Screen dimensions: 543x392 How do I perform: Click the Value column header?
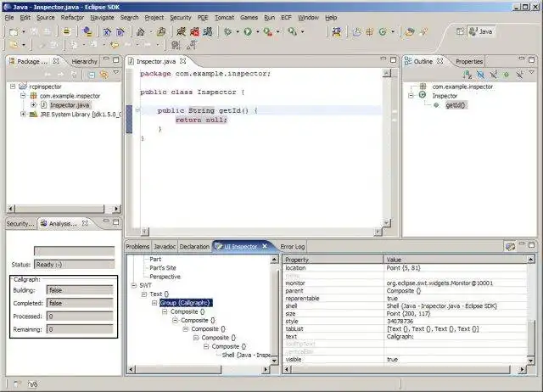click(x=456, y=260)
